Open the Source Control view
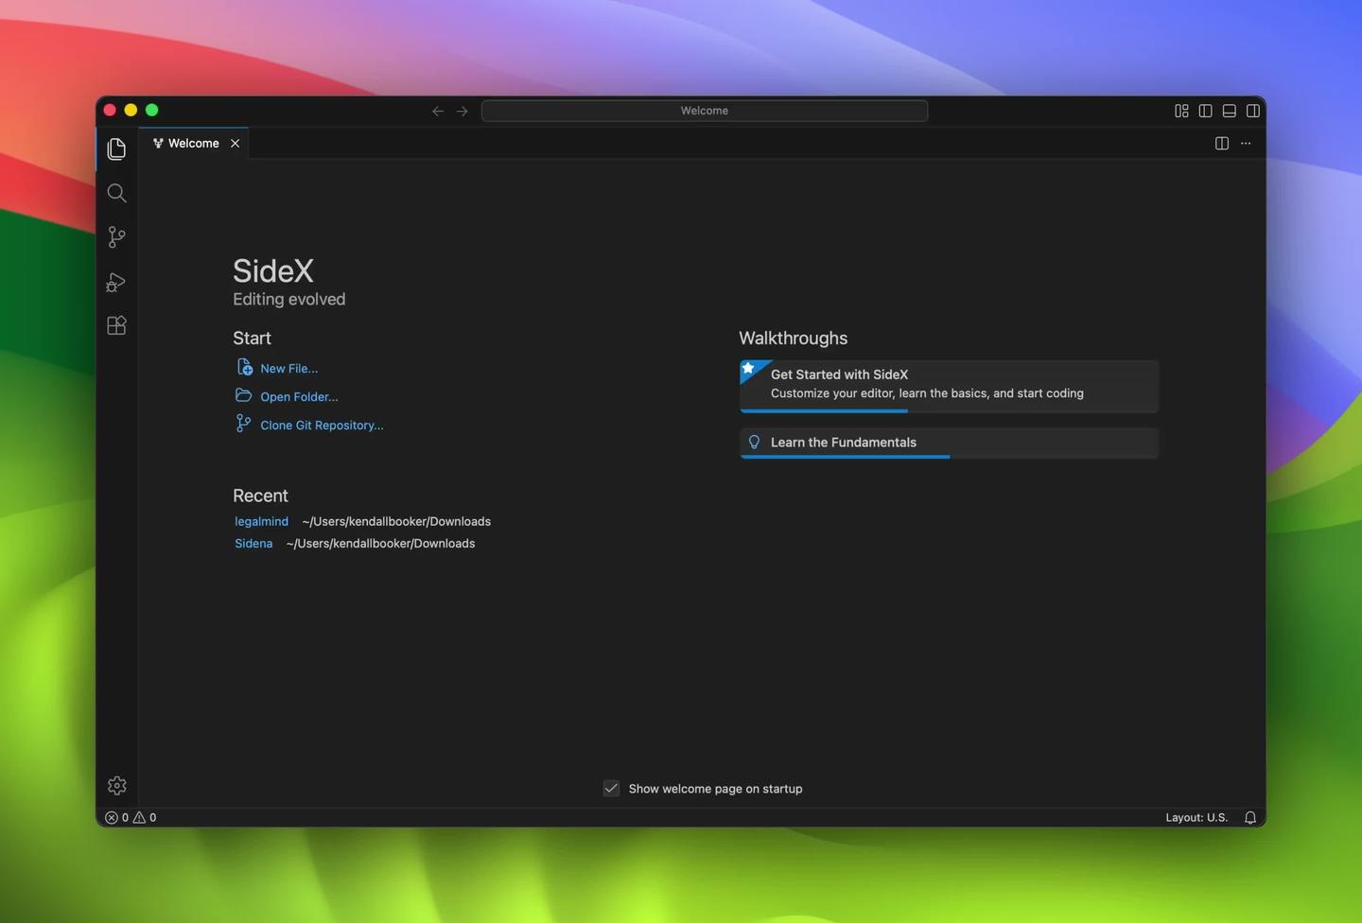Image resolution: width=1362 pixels, height=923 pixels. [116, 237]
